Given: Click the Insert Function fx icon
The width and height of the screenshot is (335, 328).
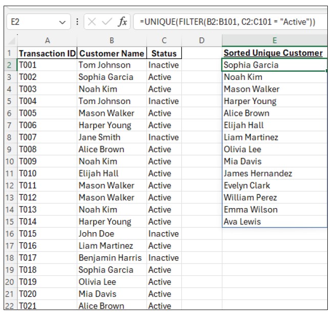Looking at the screenshot, I should 122,22.
